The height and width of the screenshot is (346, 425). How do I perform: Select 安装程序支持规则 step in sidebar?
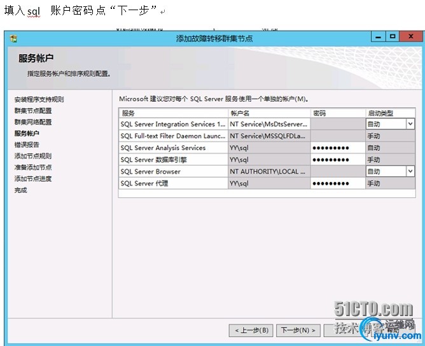coord(39,99)
